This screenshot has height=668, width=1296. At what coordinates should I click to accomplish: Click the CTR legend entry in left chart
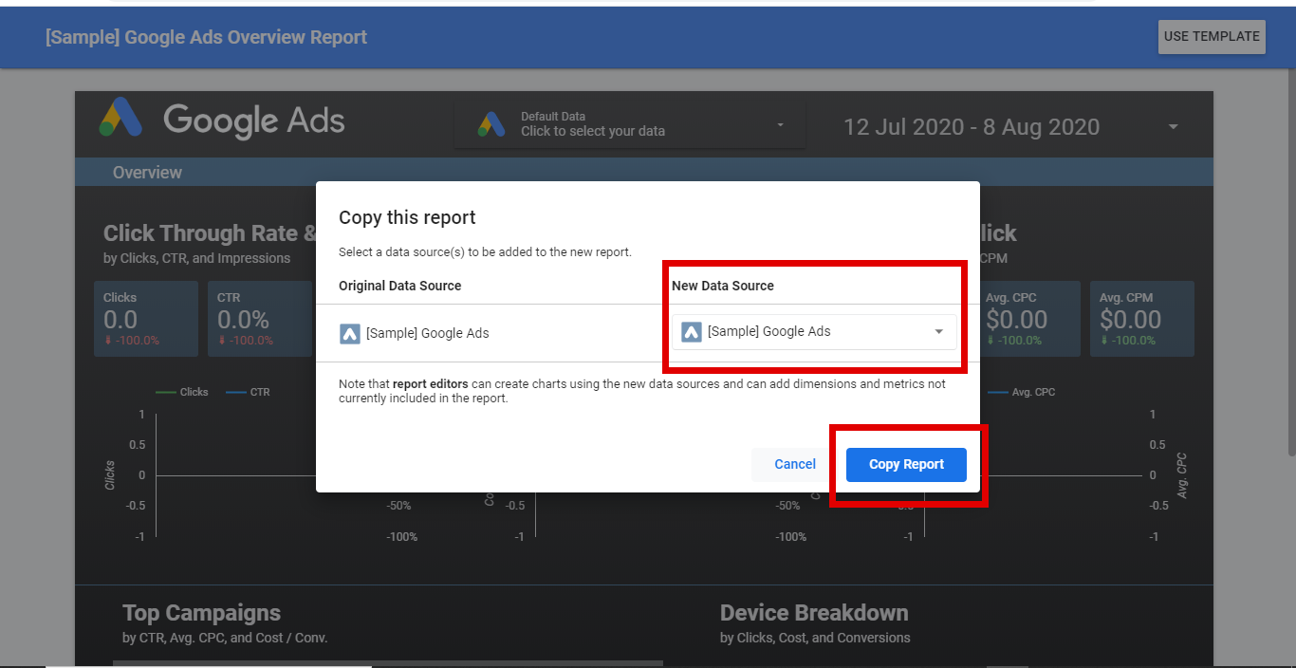tap(249, 392)
